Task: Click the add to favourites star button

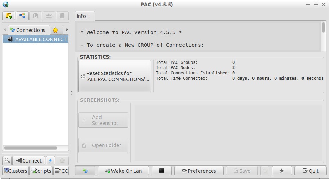Action: pyautogui.click(x=62, y=160)
